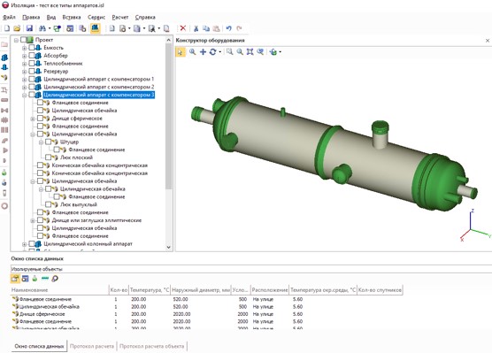This screenshot has height=353, width=492.
Task: Select the pointer tool in the 3D view
Action: [181, 52]
